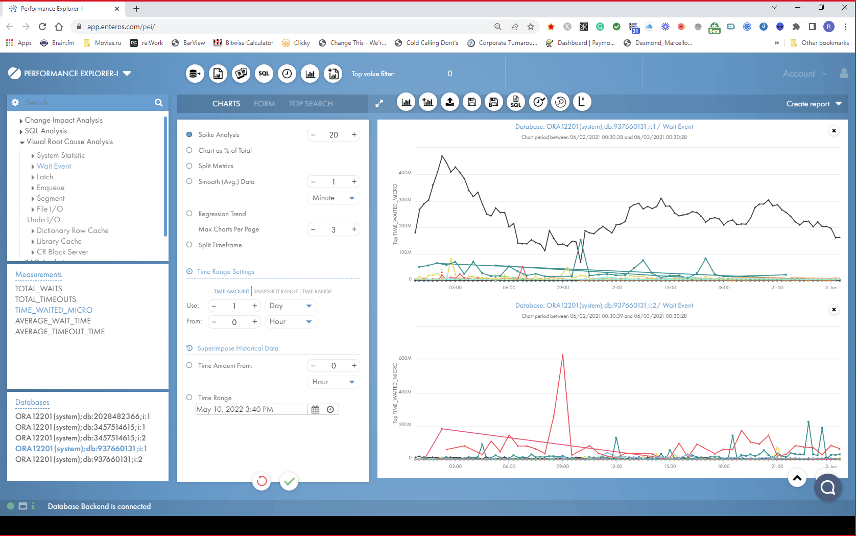856x536 pixels.
Task: Select the Chart as % of Total option
Action: pyautogui.click(x=189, y=150)
